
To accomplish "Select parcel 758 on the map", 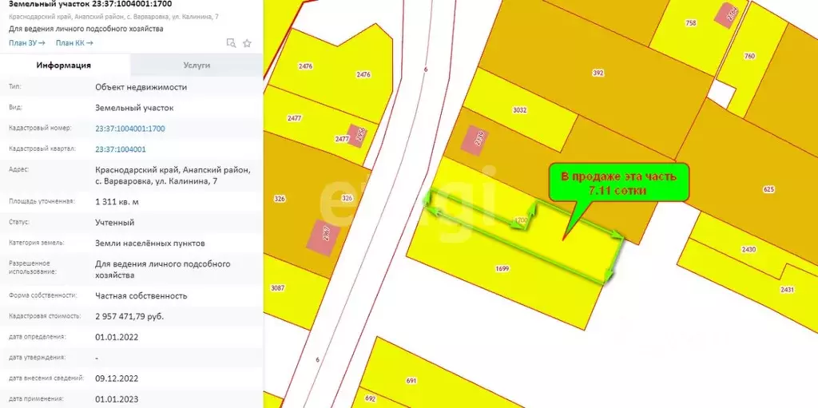I will 690,23.
